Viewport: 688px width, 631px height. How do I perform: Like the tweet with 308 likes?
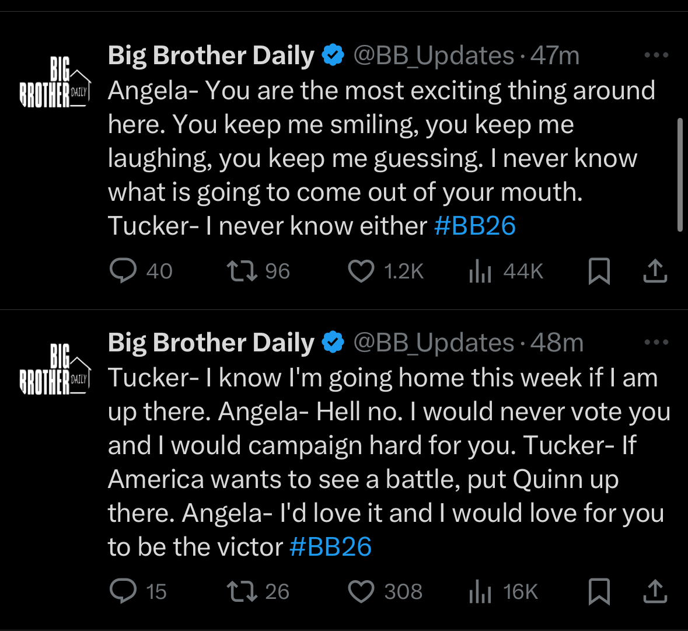click(361, 591)
